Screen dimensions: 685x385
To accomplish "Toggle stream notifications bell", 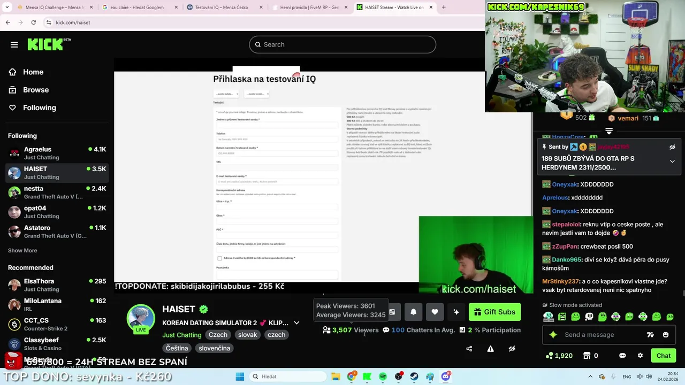I will pyautogui.click(x=413, y=312).
